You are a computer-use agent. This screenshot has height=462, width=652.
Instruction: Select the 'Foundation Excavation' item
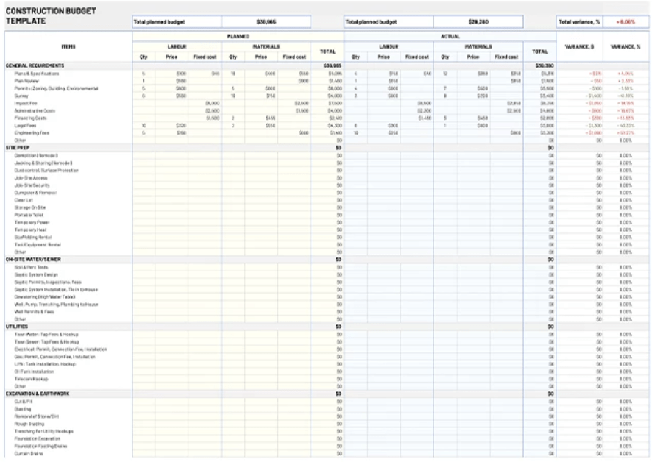pyautogui.click(x=37, y=438)
